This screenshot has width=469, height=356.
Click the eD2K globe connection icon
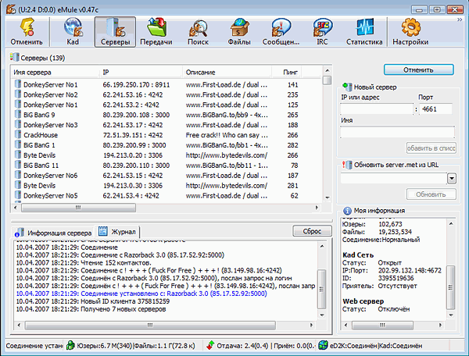coord(323,345)
